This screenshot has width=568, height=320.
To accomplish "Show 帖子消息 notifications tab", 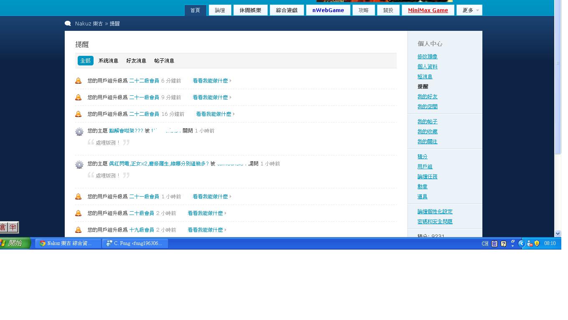I will [164, 61].
